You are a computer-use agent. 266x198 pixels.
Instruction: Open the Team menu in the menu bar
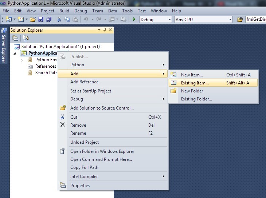[98, 11]
